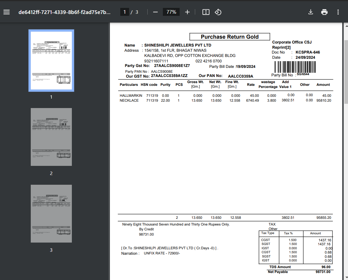The width and height of the screenshot is (348, 280).
Task: Click Our GST number "27AALCC0359A1ZZ"
Action: point(169,76)
